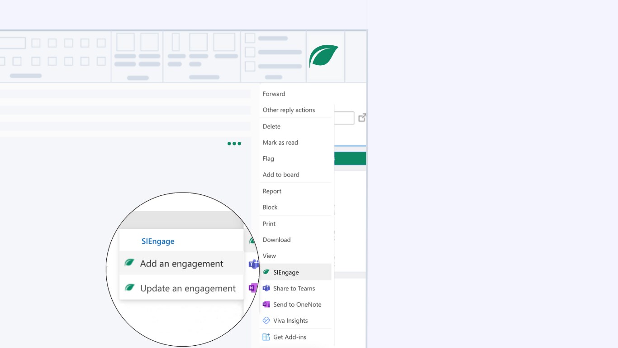Click the Flag menu entry
618x348 pixels.
[268, 159]
